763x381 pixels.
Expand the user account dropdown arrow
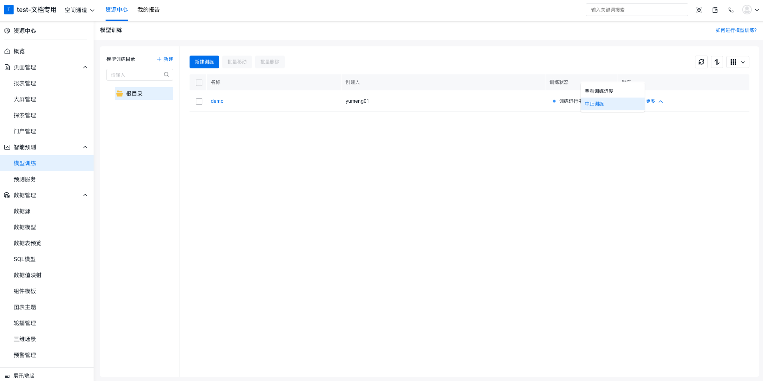pos(757,10)
